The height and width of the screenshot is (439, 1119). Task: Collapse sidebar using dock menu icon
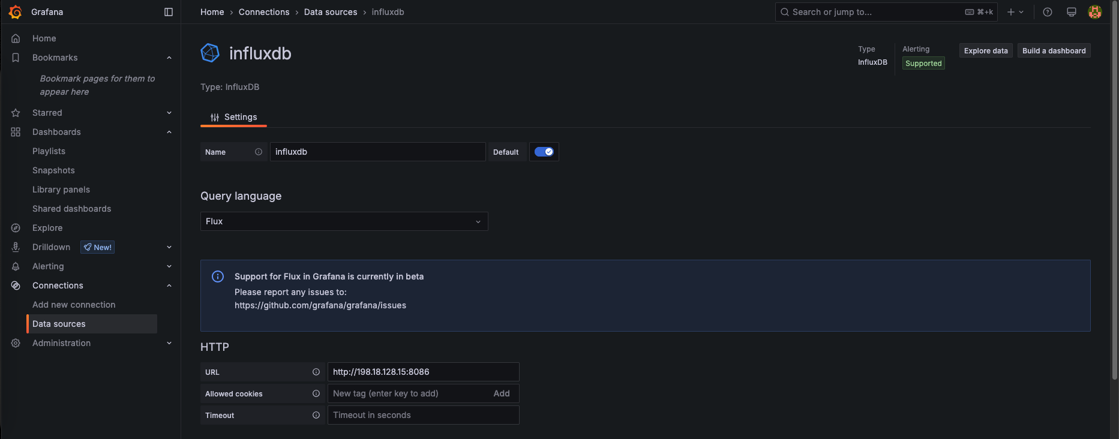point(169,12)
